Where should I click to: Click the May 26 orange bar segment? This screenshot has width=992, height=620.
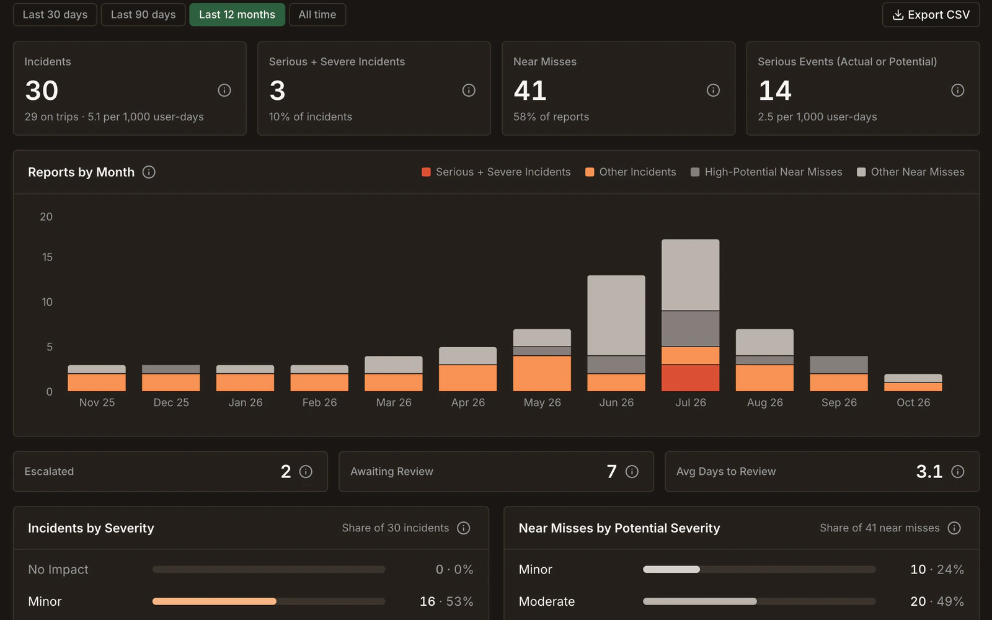point(542,373)
